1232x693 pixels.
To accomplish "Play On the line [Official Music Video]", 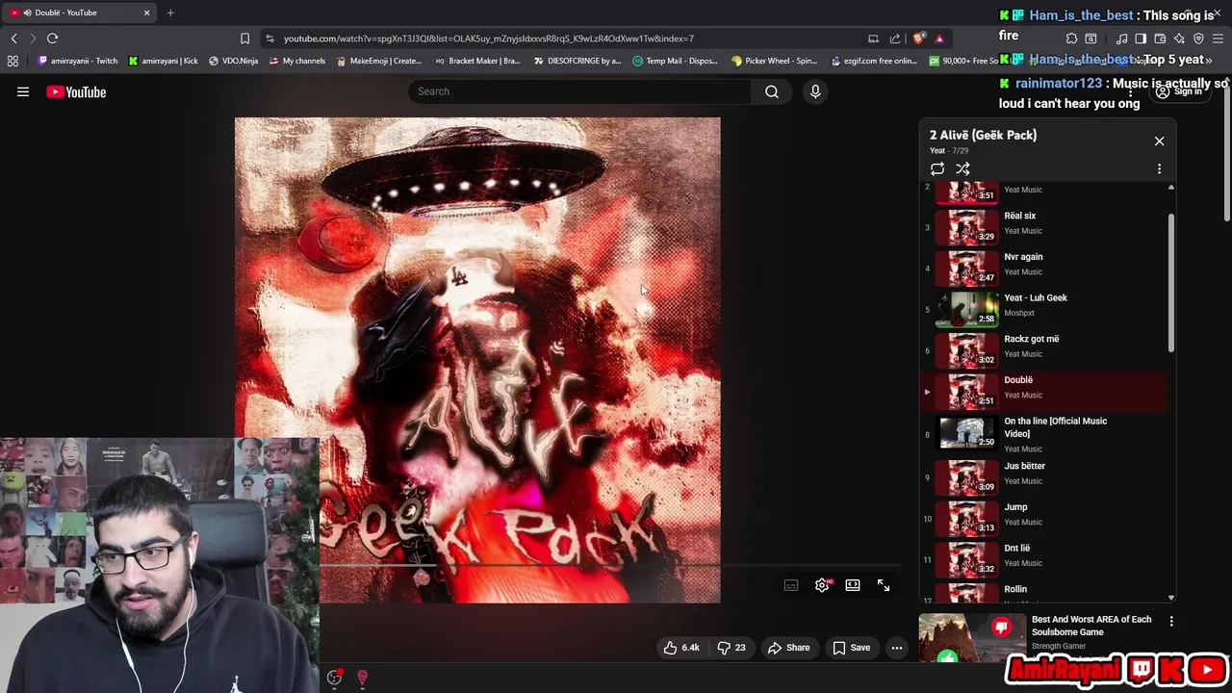I will pyautogui.click(x=1043, y=433).
